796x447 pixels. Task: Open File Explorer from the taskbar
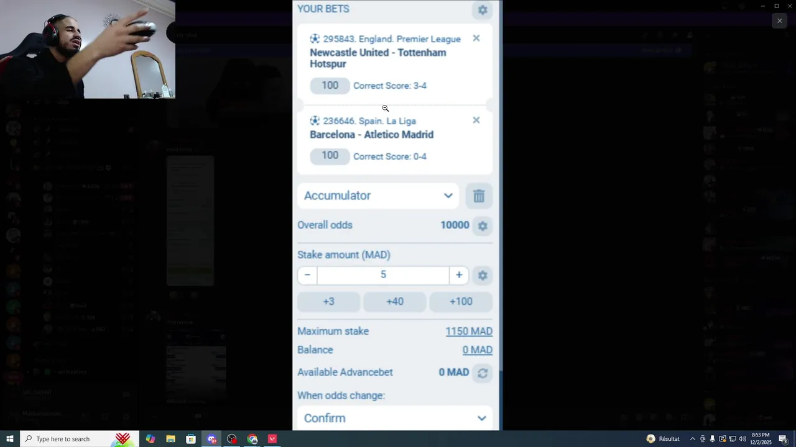[x=170, y=439]
